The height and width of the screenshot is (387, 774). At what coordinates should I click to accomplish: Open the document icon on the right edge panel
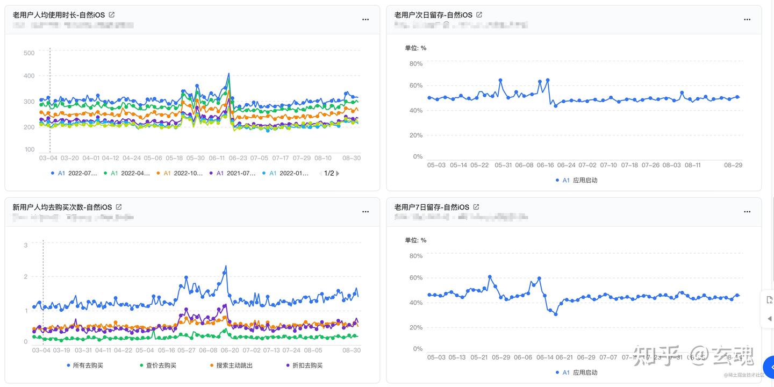click(x=770, y=299)
